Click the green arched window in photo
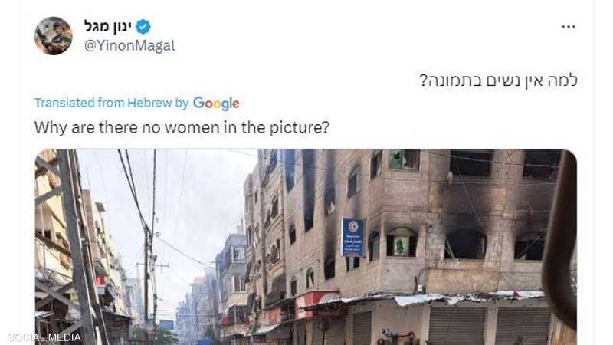 click(402, 242)
